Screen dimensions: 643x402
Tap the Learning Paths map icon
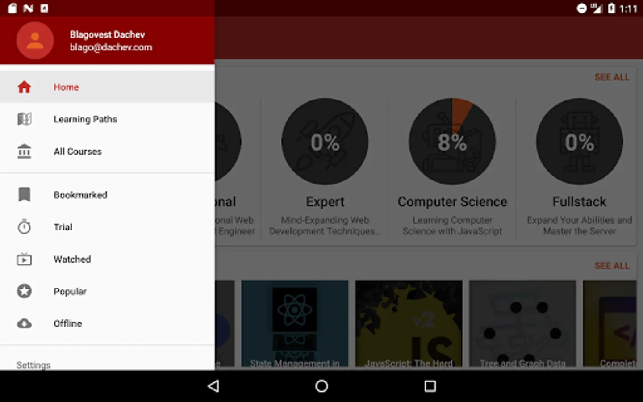pyautogui.click(x=24, y=119)
